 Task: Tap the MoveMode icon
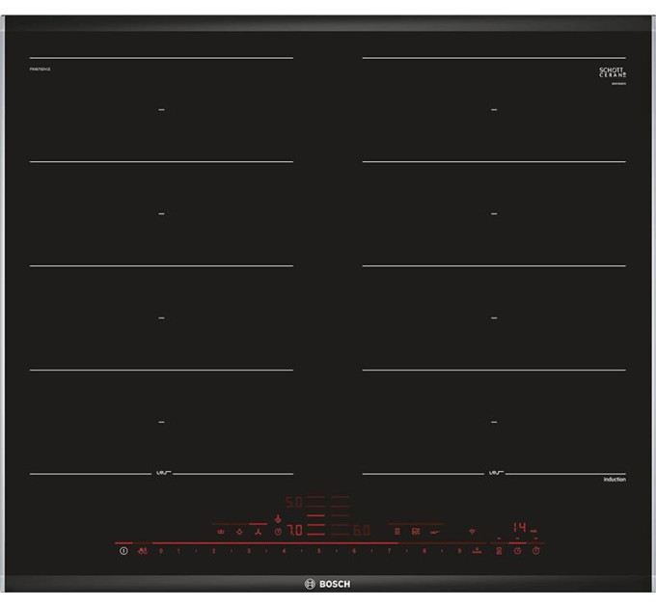point(416,532)
